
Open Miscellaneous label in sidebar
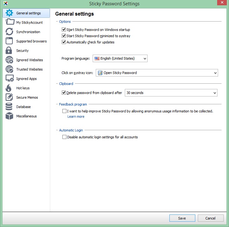pyautogui.click(x=27, y=116)
